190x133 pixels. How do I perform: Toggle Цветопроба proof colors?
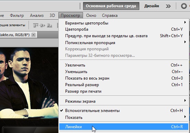click(x=124, y=29)
